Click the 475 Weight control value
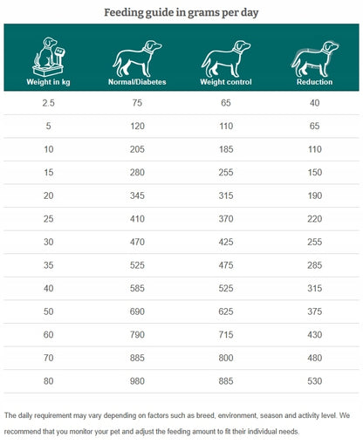 (226, 265)
